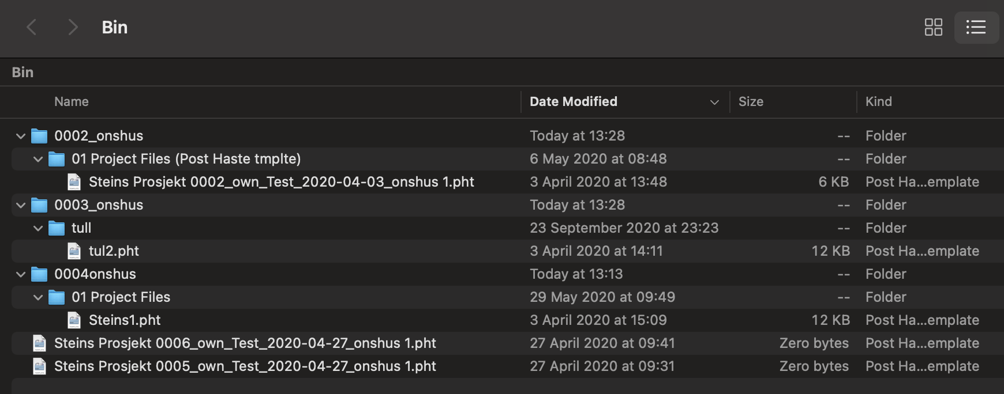Switch to icon grid view

click(933, 27)
